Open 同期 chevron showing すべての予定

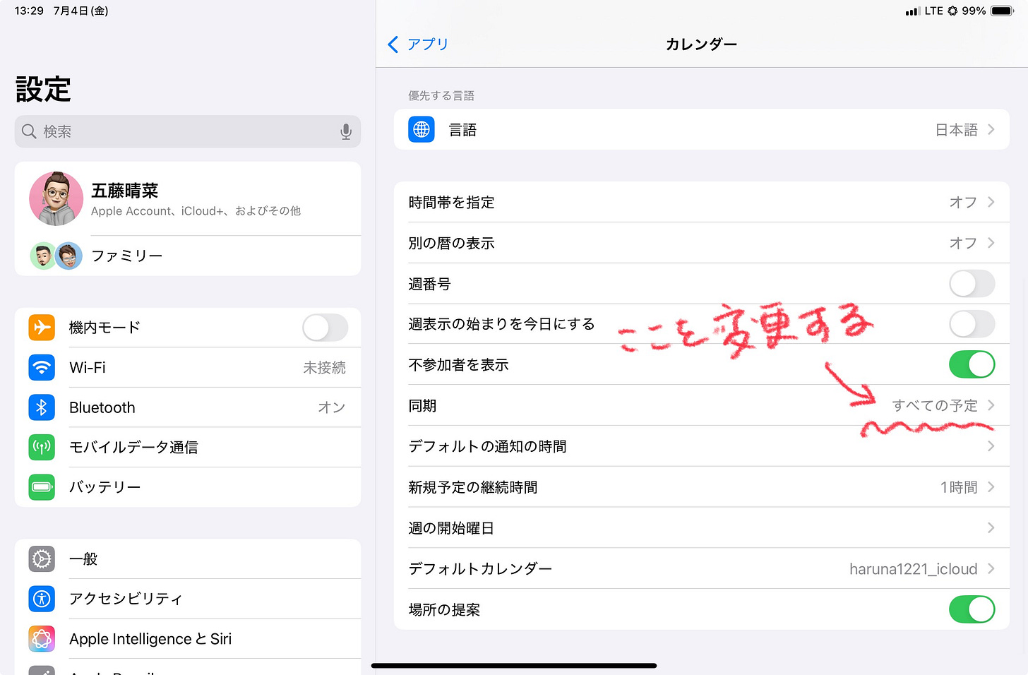[x=991, y=405]
